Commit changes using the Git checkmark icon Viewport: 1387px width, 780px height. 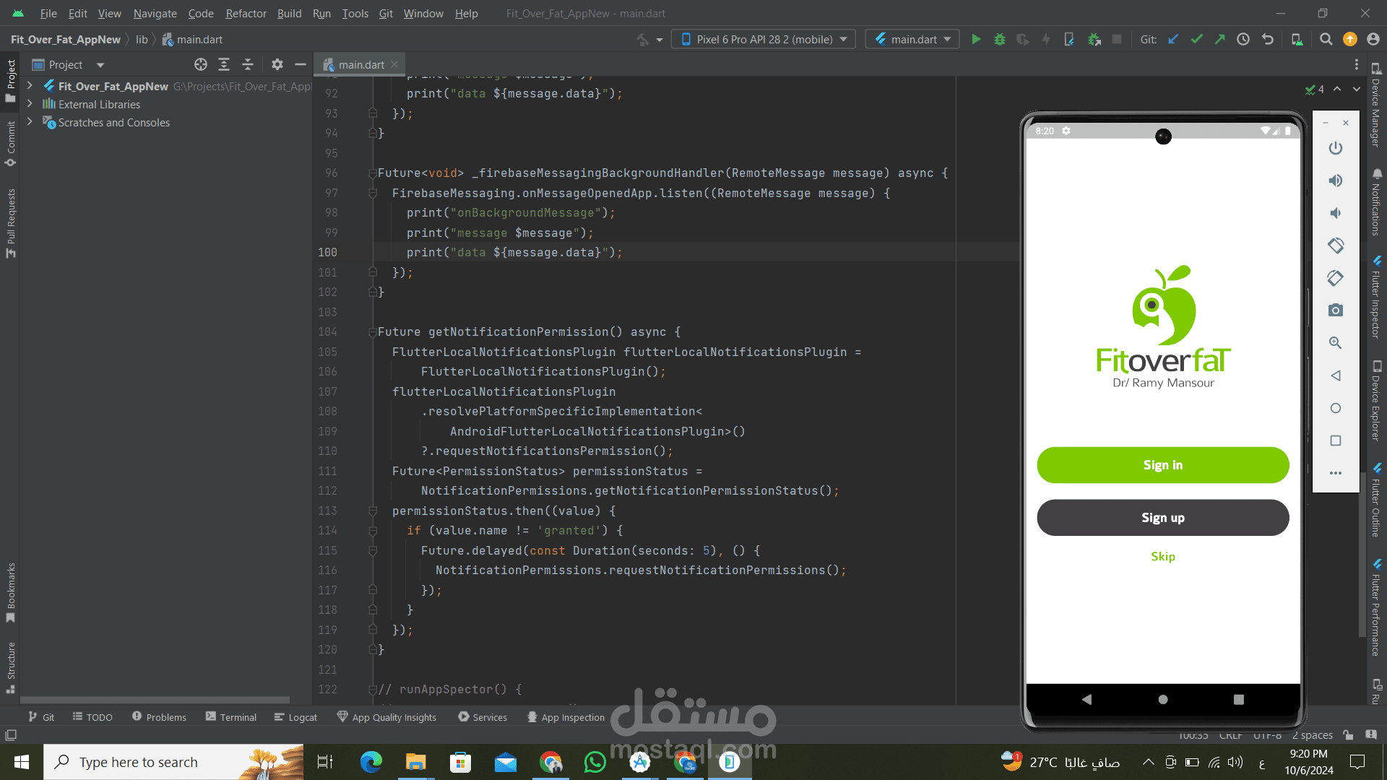tap(1197, 40)
